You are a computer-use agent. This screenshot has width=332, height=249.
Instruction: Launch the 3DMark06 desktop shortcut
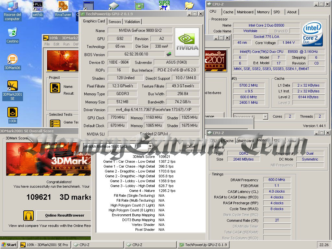(x=12, y=62)
